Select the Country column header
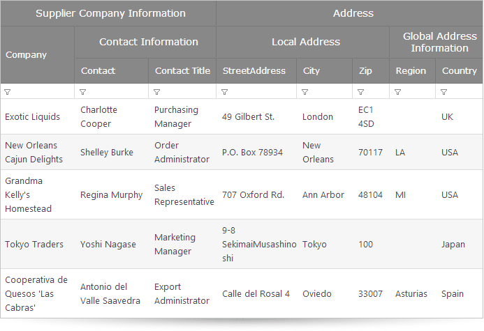 tap(459, 71)
